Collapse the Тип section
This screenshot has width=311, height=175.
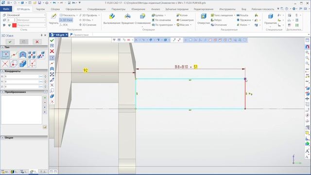pyautogui.click(x=2, y=47)
